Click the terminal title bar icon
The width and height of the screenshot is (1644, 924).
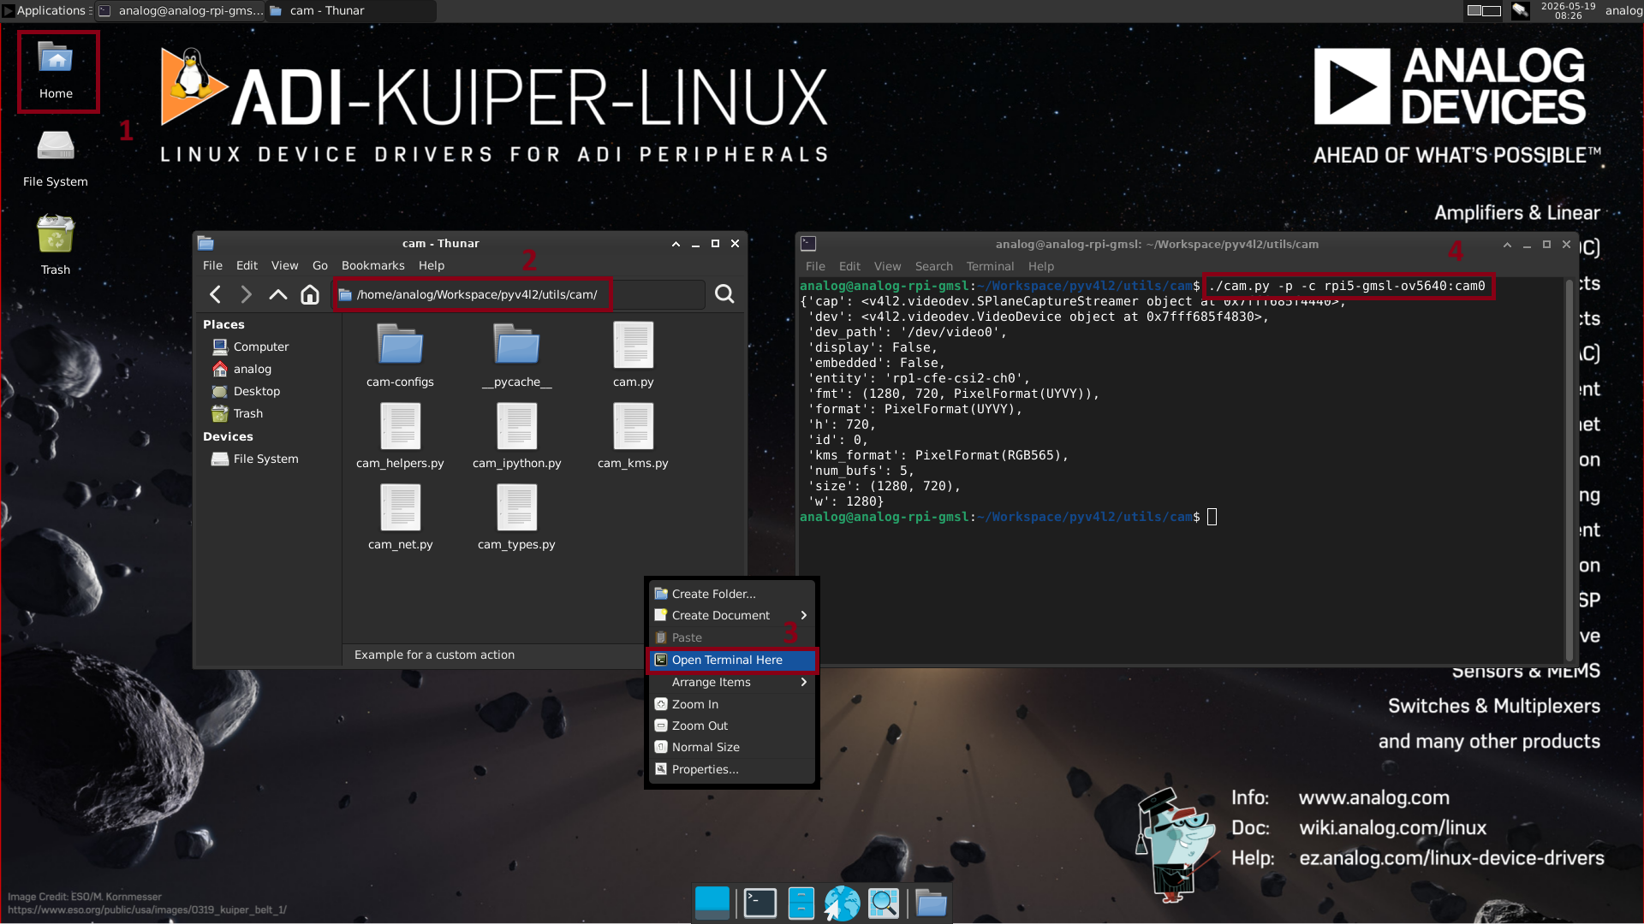[x=808, y=244]
